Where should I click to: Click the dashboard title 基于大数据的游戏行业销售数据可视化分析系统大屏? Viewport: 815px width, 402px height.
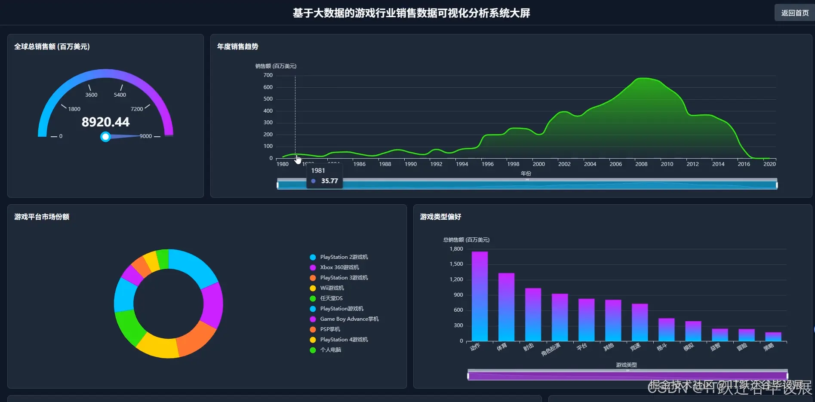pos(411,13)
